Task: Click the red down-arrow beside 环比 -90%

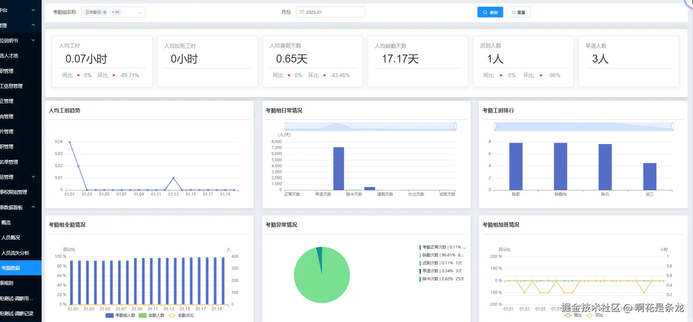Action: pyautogui.click(x=541, y=76)
